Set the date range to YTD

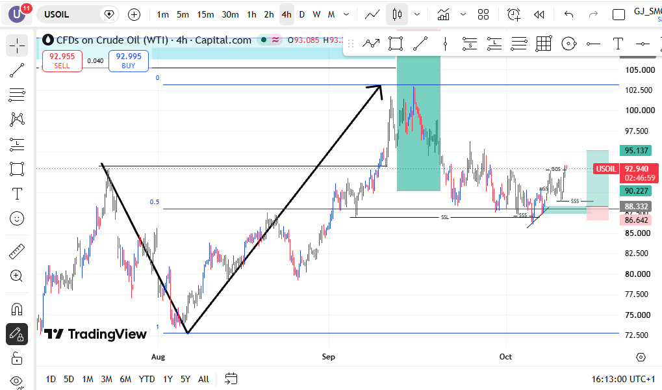(x=147, y=379)
